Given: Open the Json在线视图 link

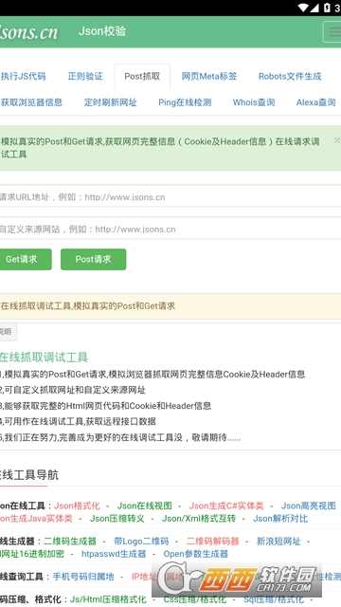Looking at the screenshot, I should 145,506.
